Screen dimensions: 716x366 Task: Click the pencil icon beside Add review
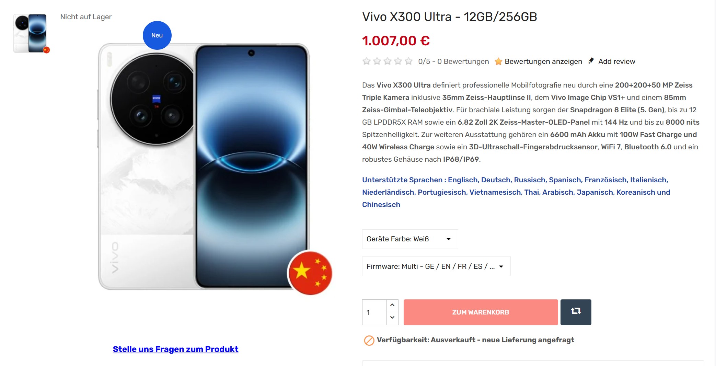591,61
